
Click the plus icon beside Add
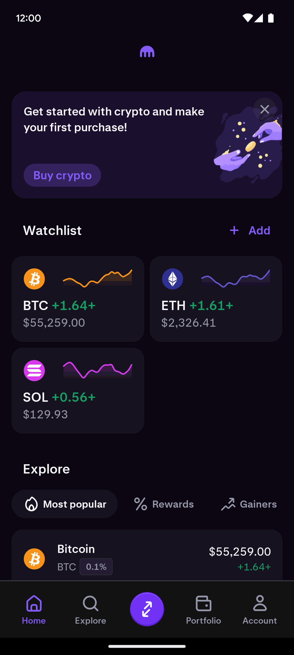pos(234,231)
